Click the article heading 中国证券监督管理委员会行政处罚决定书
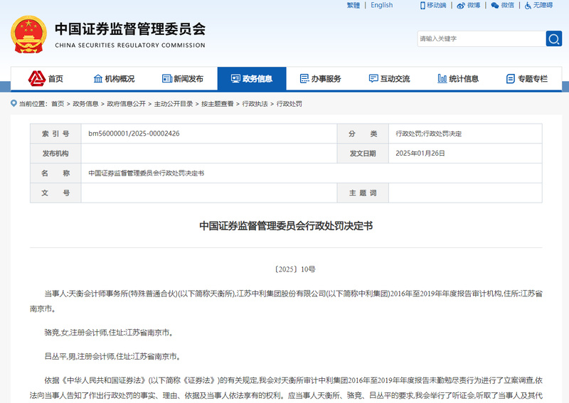 pyautogui.click(x=286, y=226)
